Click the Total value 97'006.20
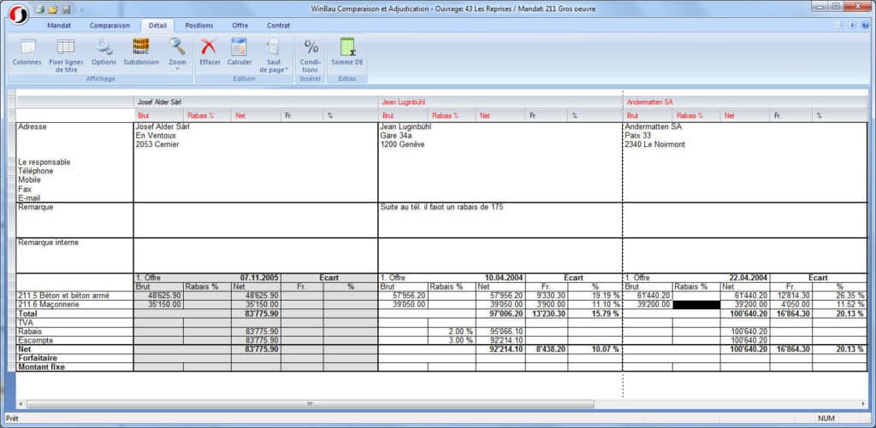Image resolution: width=876 pixels, height=428 pixels. point(506,314)
